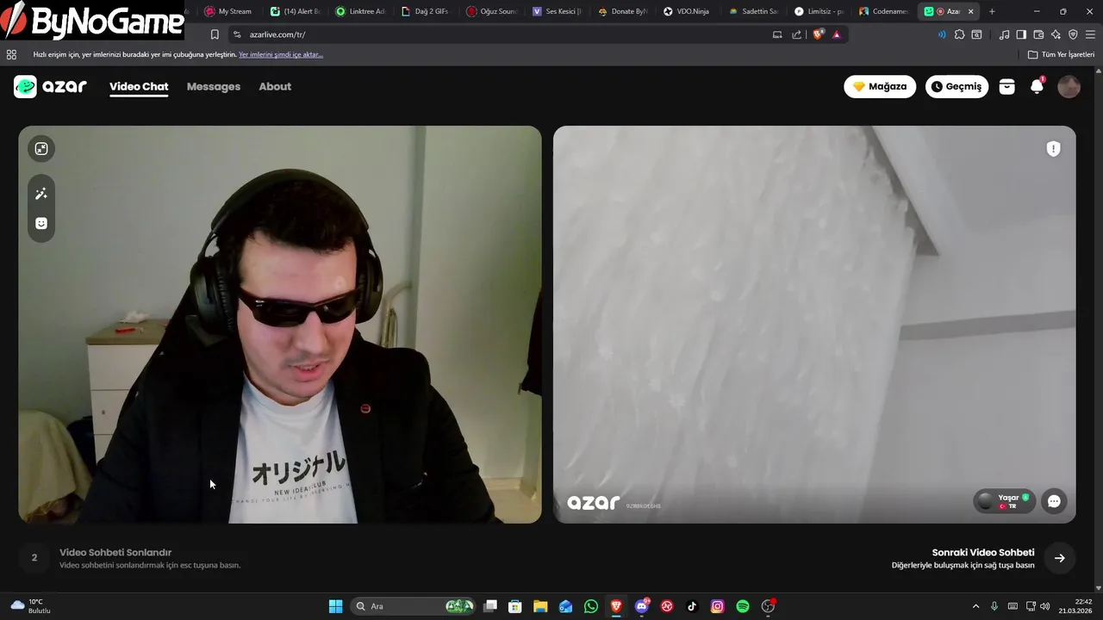This screenshot has width=1103, height=620.
Task: Open the face filter smiley icon
Action: [41, 224]
